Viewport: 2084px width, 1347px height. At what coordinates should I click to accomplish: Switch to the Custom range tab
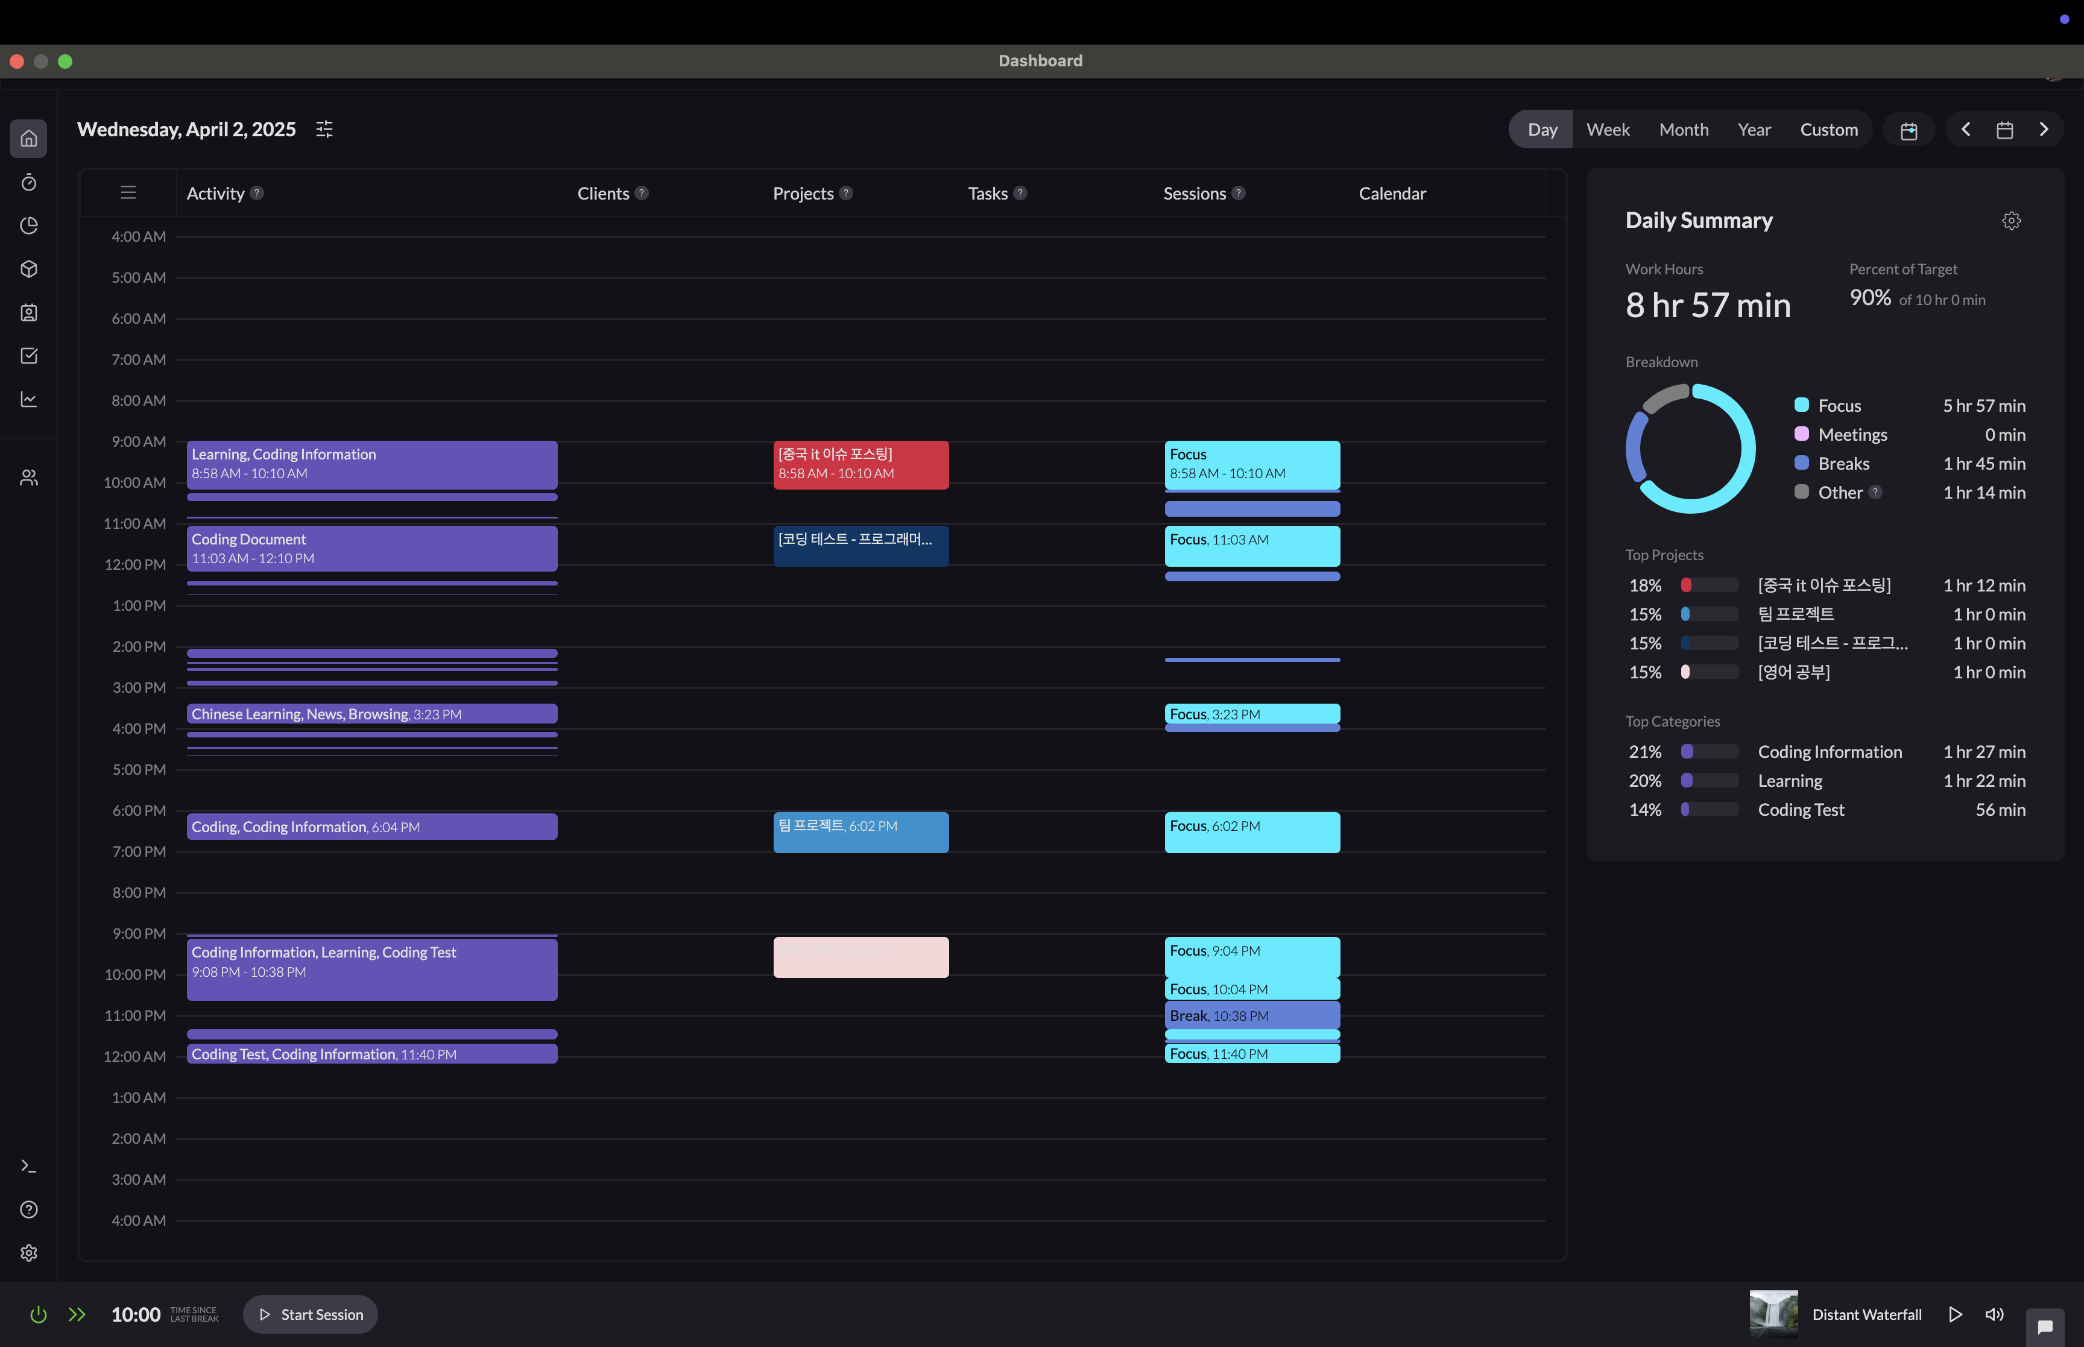(1829, 130)
